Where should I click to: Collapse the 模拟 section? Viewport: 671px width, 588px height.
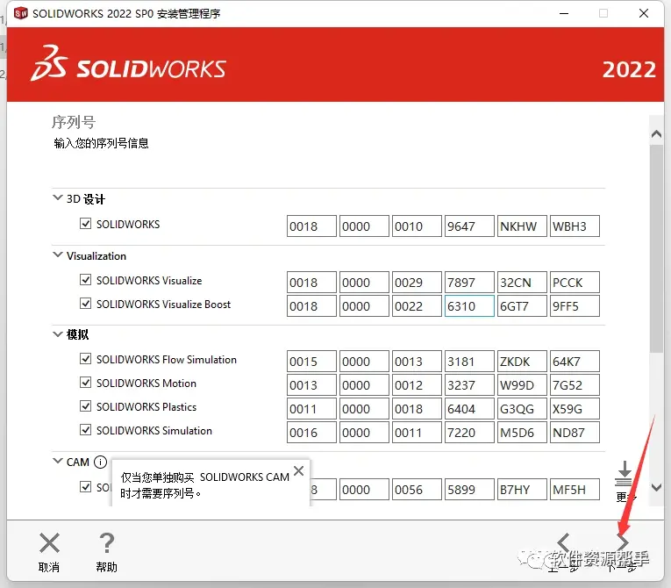(x=57, y=334)
